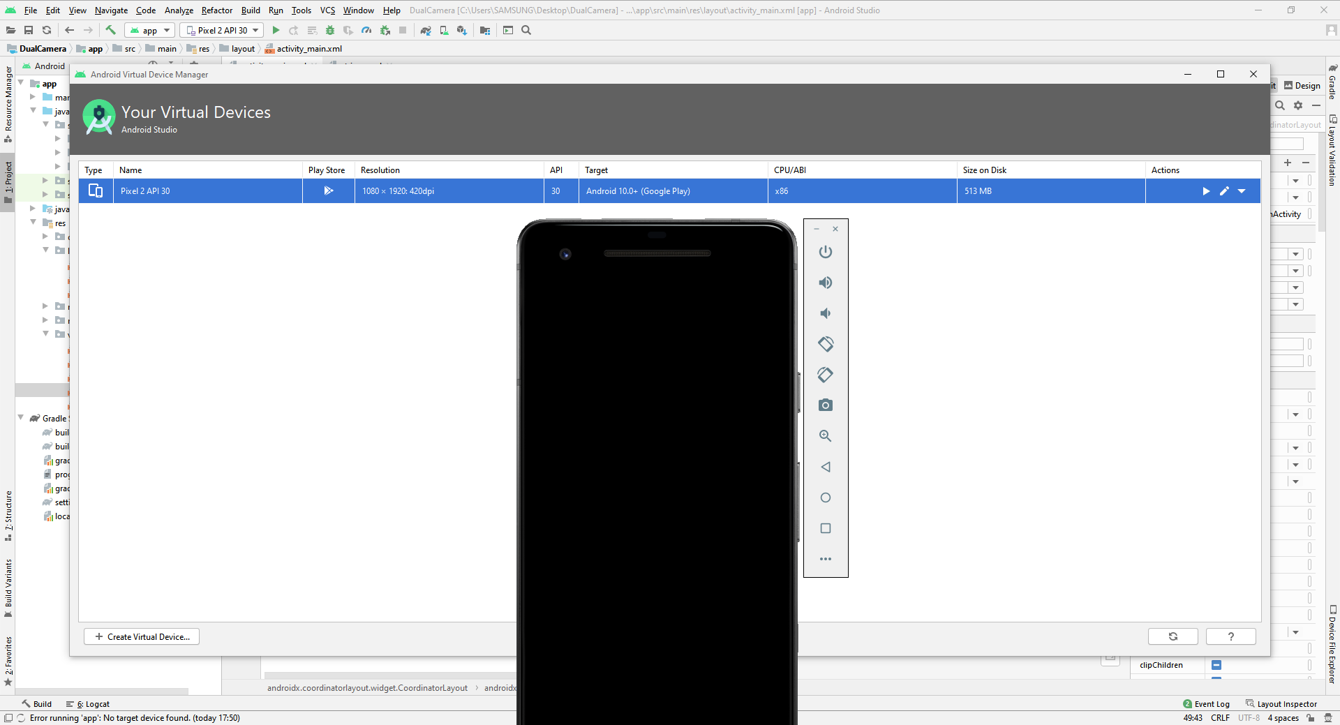Image resolution: width=1340 pixels, height=725 pixels.
Task: Rotate emulator left icon
Action: pos(826,344)
